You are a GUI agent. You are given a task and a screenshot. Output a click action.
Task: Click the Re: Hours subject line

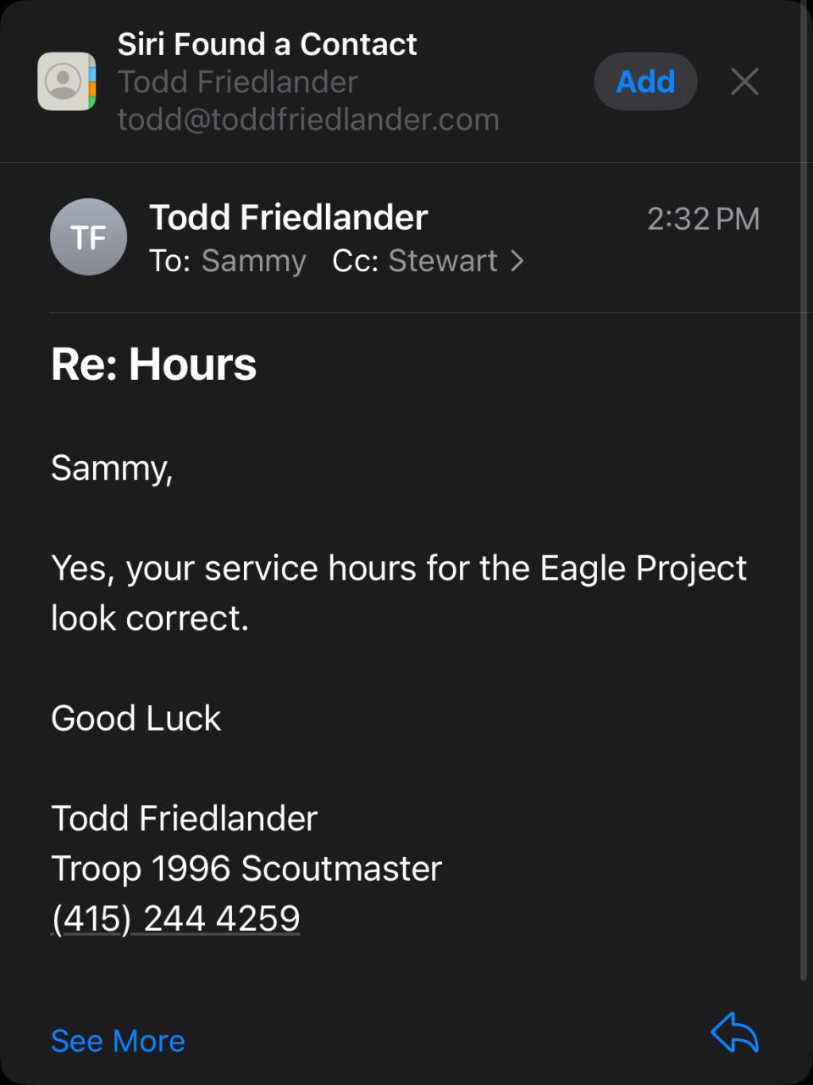click(153, 364)
